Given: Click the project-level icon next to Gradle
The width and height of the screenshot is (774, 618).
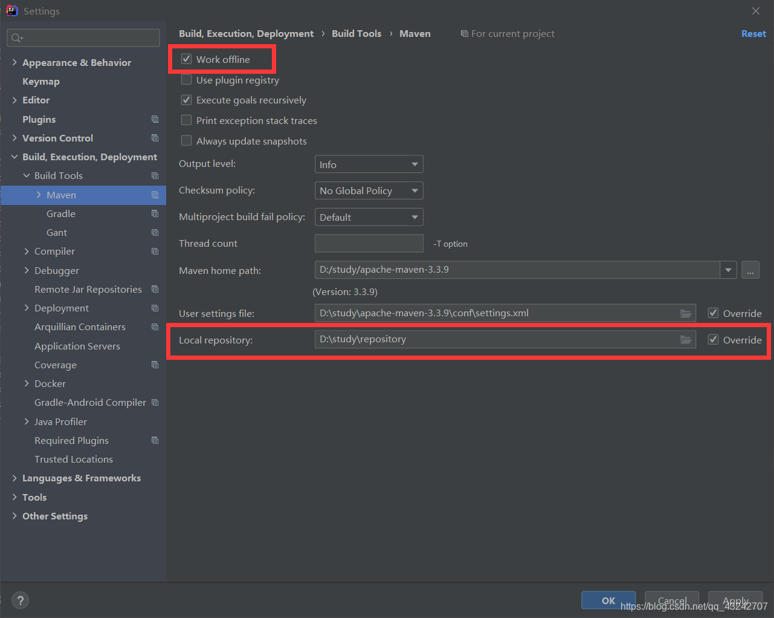Looking at the screenshot, I should (155, 213).
